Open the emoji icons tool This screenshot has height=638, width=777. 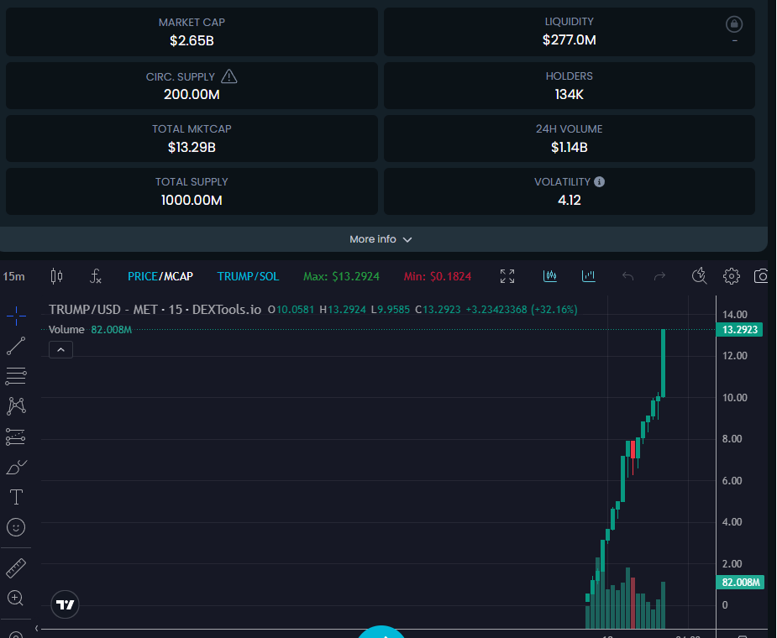point(16,527)
